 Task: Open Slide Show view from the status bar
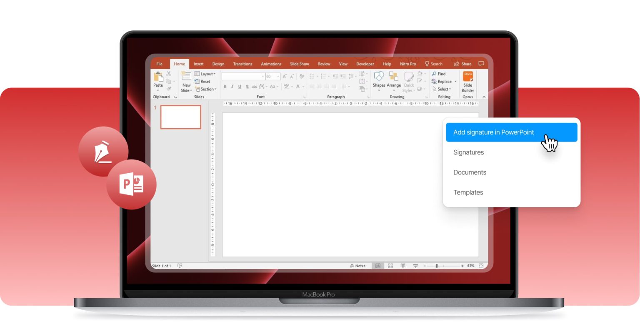coord(415,266)
